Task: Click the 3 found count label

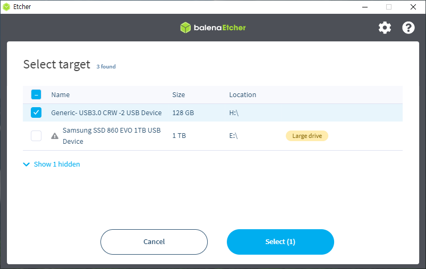Action: (106, 66)
